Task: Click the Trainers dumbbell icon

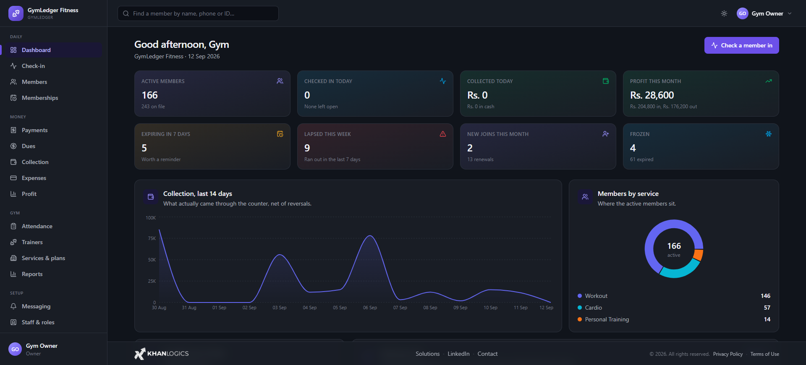Action: tap(13, 242)
